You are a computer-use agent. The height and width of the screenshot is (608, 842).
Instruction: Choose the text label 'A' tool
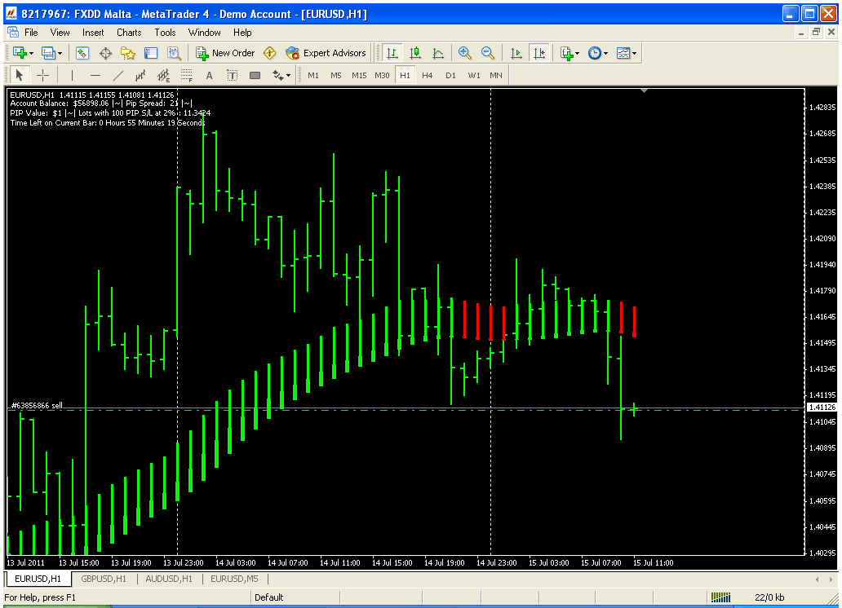(209, 75)
